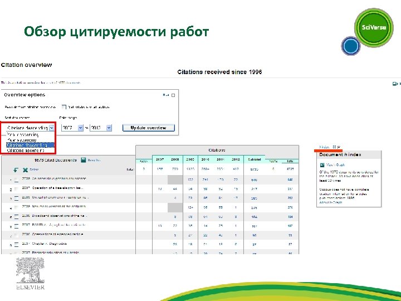Click total citations value 8735 in Total column
This screenshot has height=301, width=401.
point(290,169)
